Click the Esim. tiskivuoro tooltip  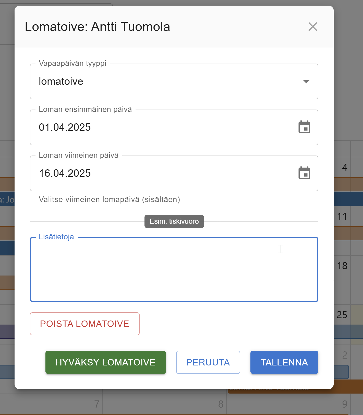tap(174, 221)
